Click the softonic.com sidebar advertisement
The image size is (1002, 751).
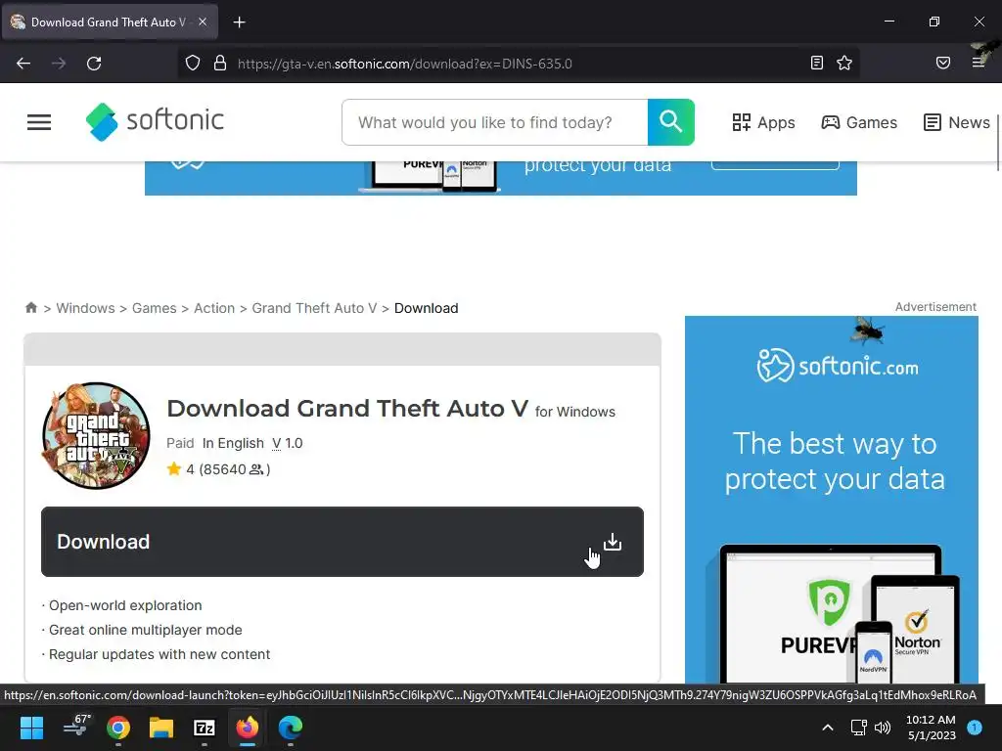click(832, 500)
